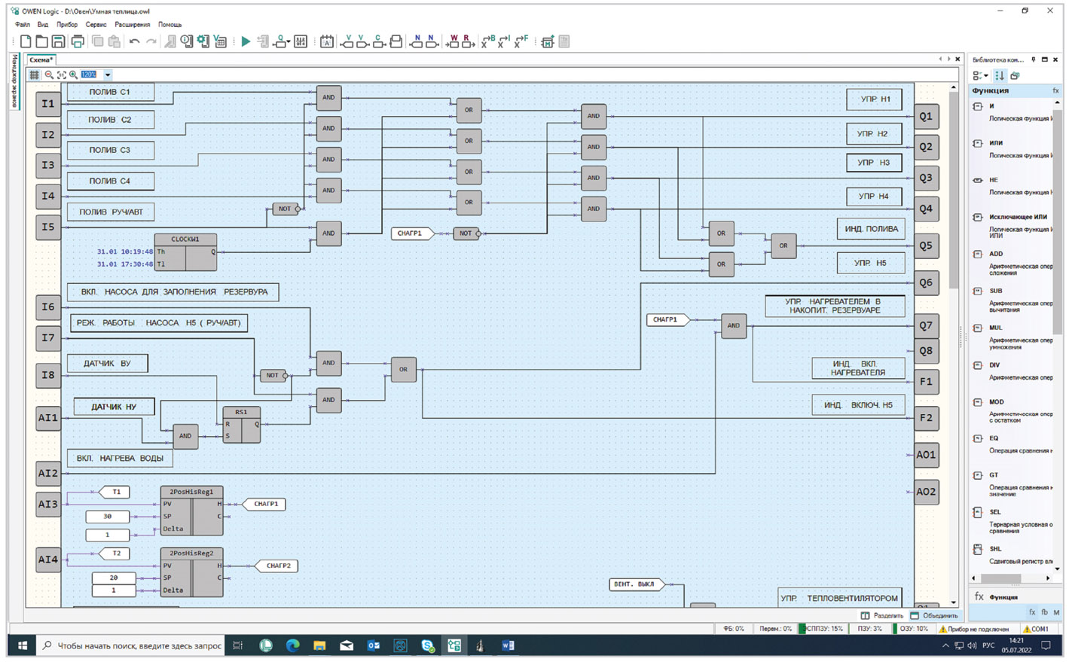The height and width of the screenshot is (662, 1069).
Task: Show hidden system tray icons
Action: click(x=945, y=645)
